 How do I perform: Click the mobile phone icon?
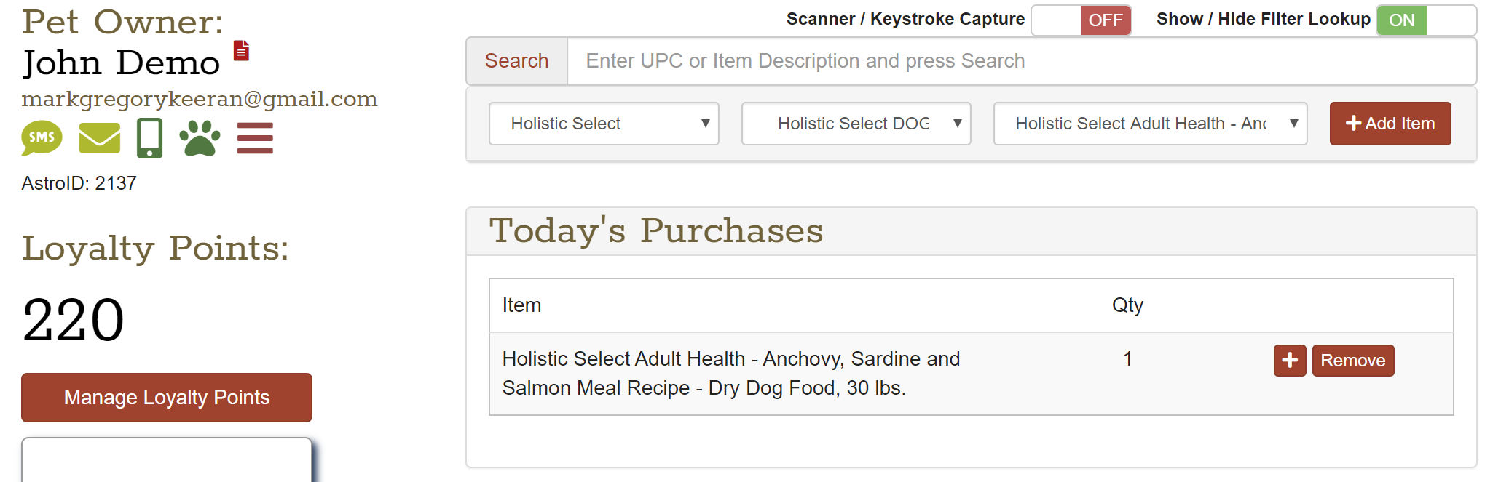[149, 138]
